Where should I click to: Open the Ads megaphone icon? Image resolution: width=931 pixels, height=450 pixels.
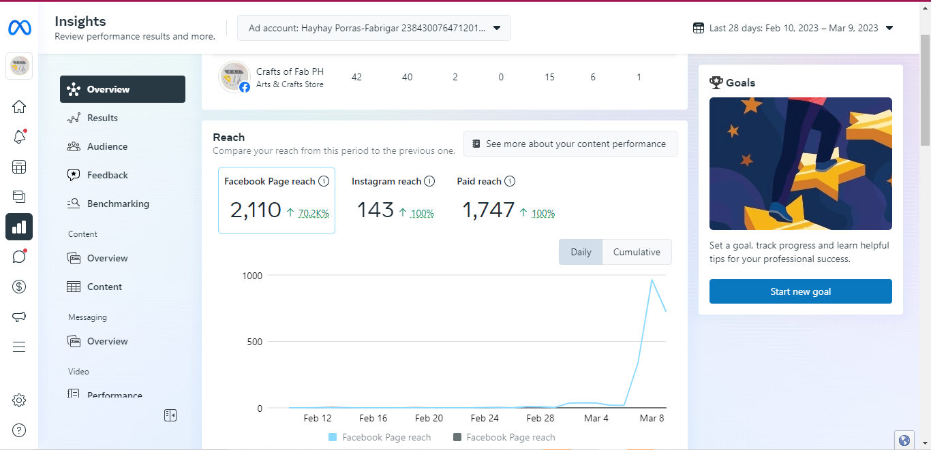tap(19, 317)
